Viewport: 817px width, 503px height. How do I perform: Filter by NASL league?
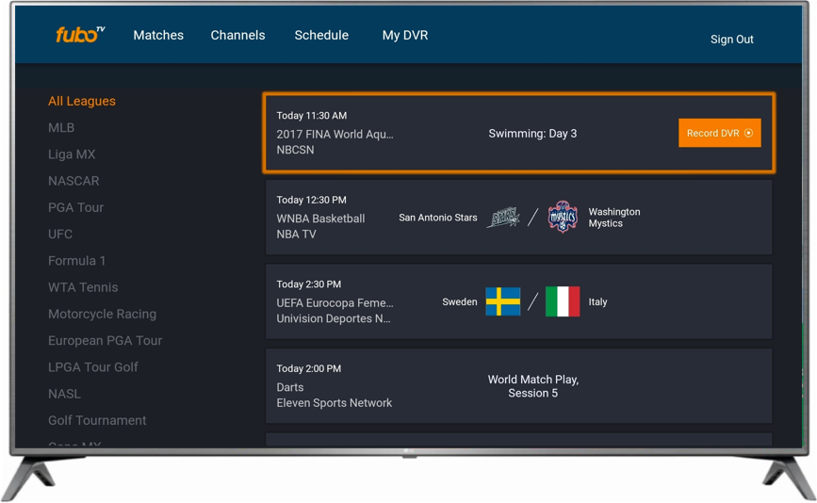coord(64,394)
